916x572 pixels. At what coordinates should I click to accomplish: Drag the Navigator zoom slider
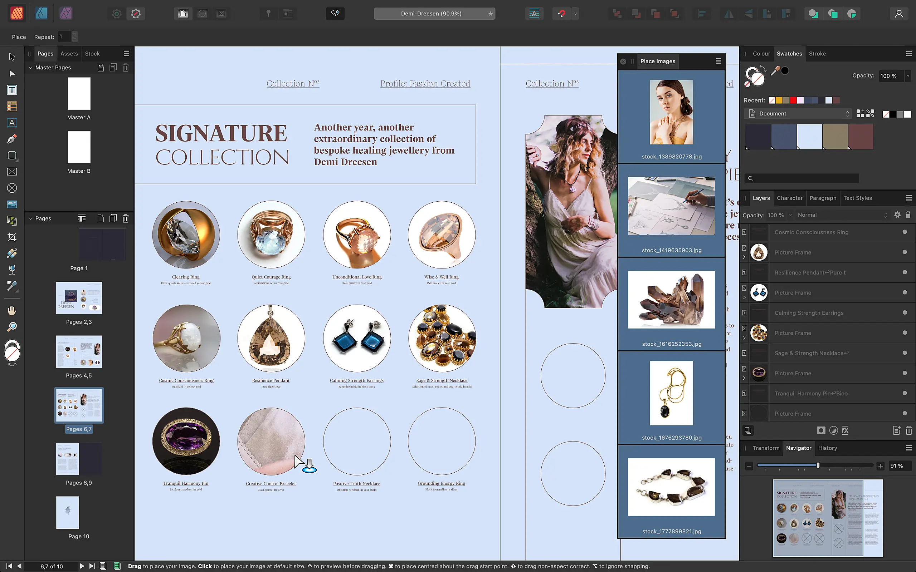[818, 467]
